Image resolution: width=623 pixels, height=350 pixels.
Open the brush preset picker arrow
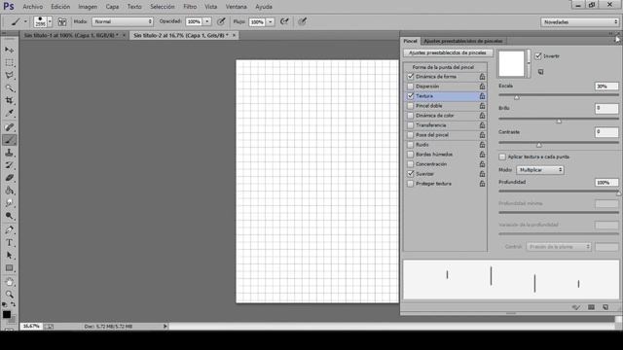tap(50, 21)
